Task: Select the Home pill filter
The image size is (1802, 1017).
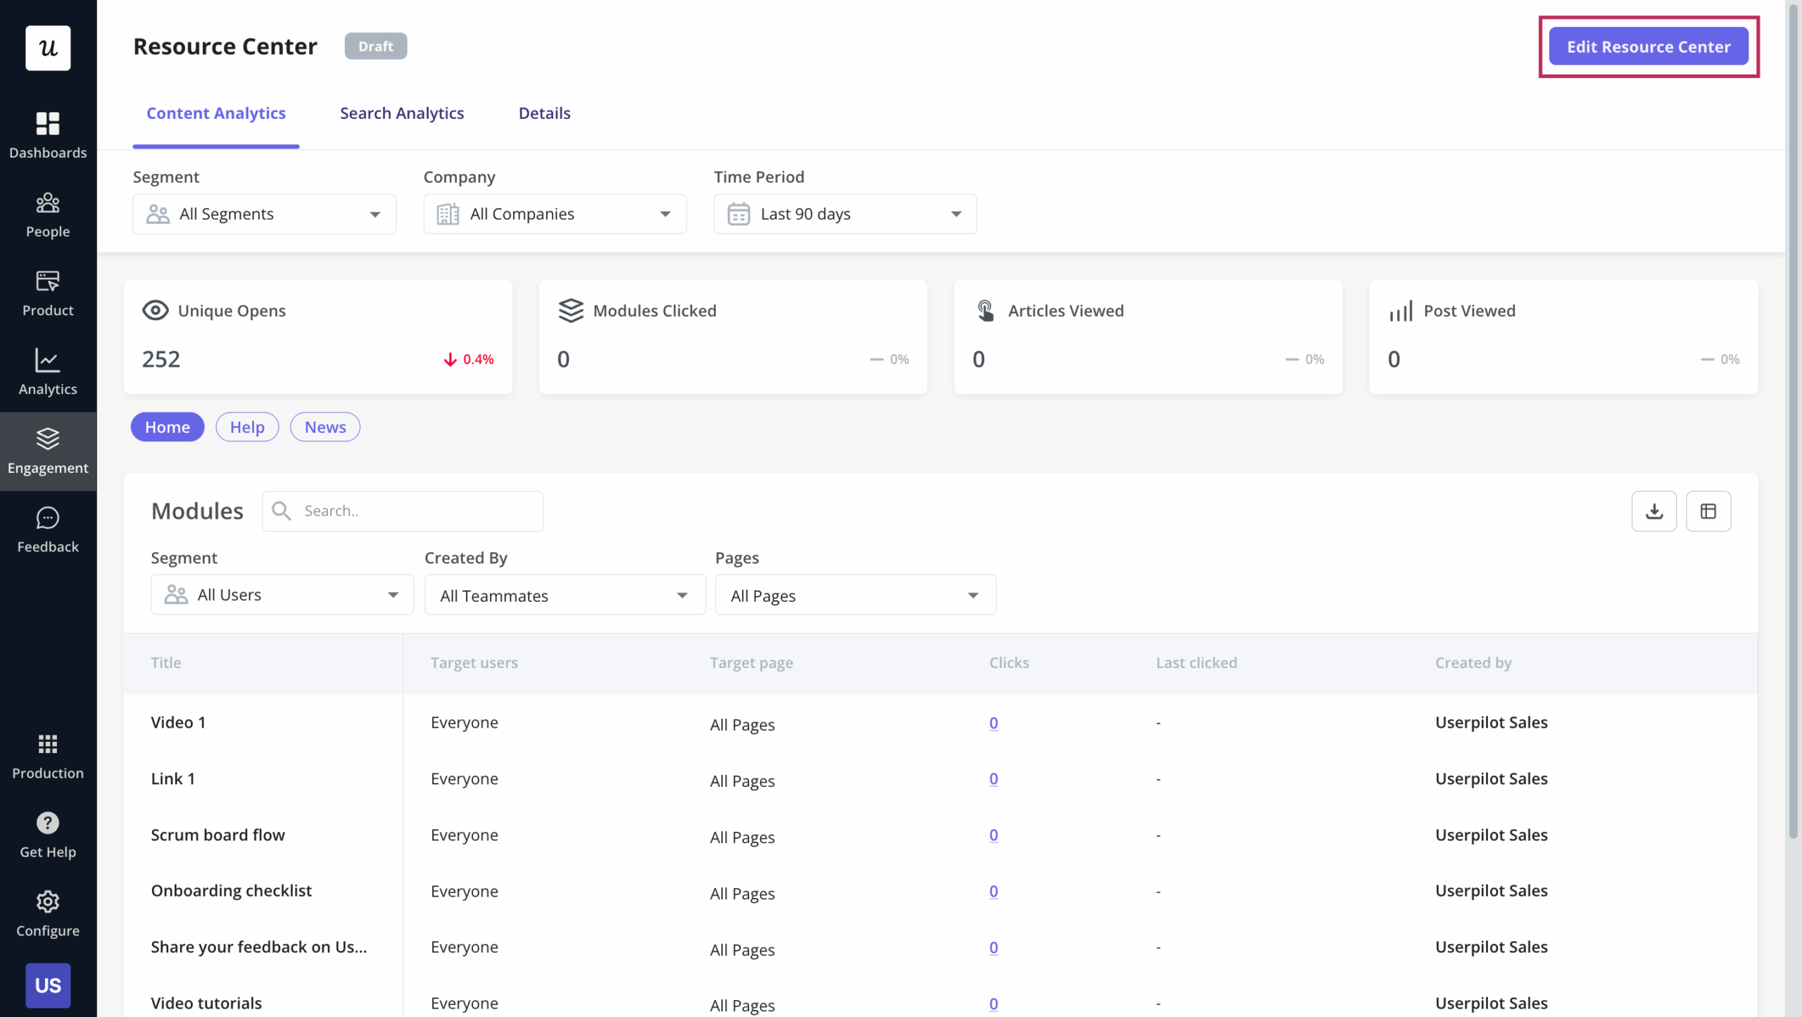Action: coord(168,427)
